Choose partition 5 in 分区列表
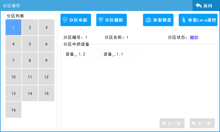 (30, 44)
